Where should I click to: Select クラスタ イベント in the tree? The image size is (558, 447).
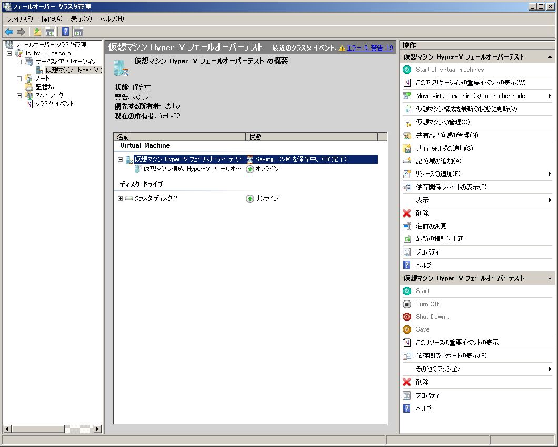tap(55, 104)
